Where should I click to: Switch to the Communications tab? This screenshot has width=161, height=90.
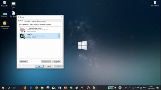(42, 21)
